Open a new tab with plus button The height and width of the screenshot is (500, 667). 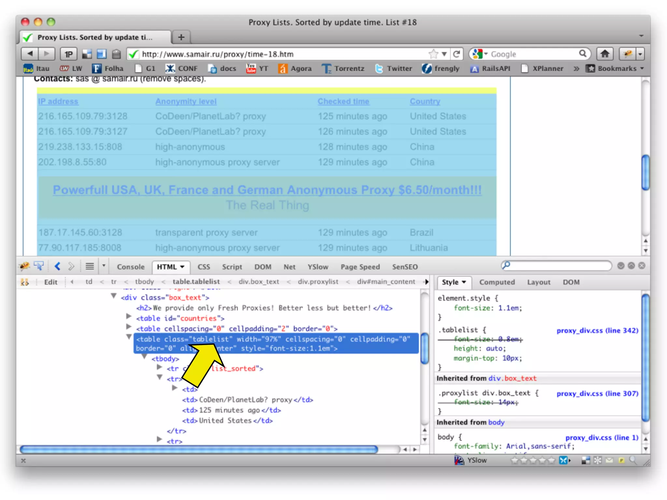pos(181,37)
